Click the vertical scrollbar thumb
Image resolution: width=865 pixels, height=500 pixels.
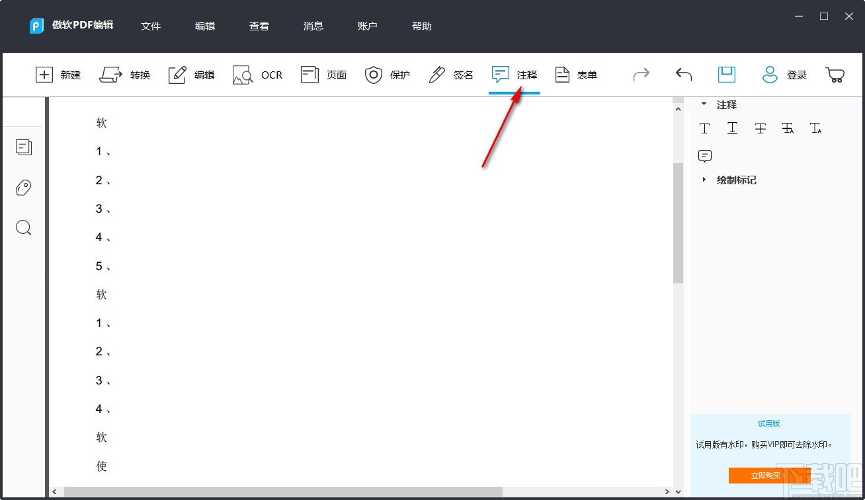click(678, 223)
